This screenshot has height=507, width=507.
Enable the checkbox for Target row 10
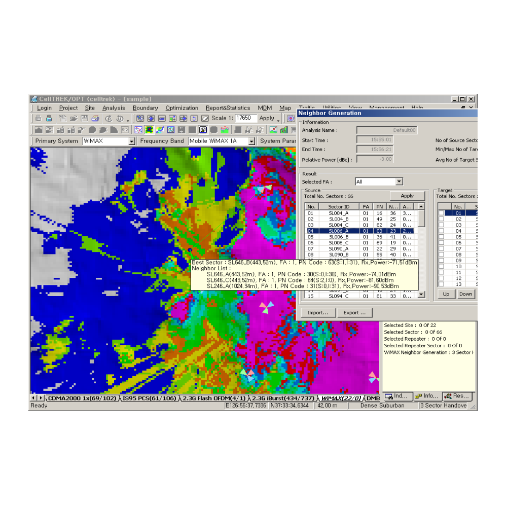point(442,267)
